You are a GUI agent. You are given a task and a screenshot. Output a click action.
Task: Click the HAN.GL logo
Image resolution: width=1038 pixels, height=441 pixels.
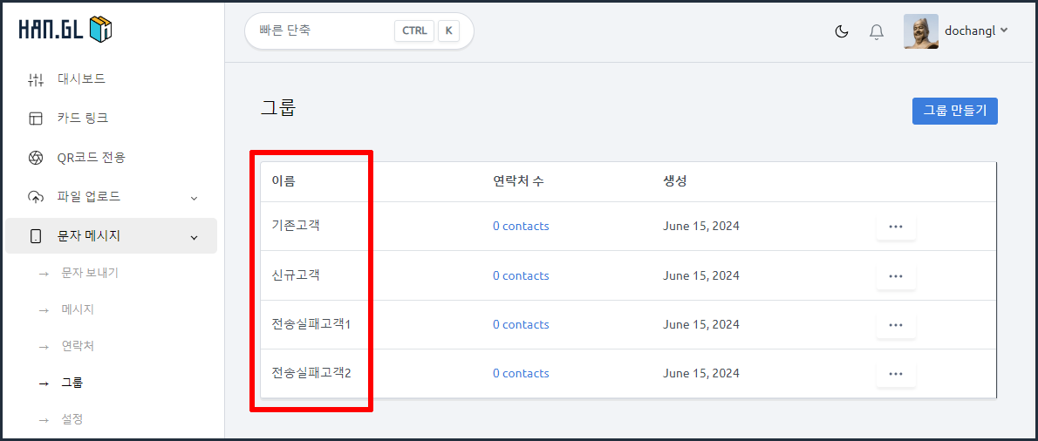65,29
